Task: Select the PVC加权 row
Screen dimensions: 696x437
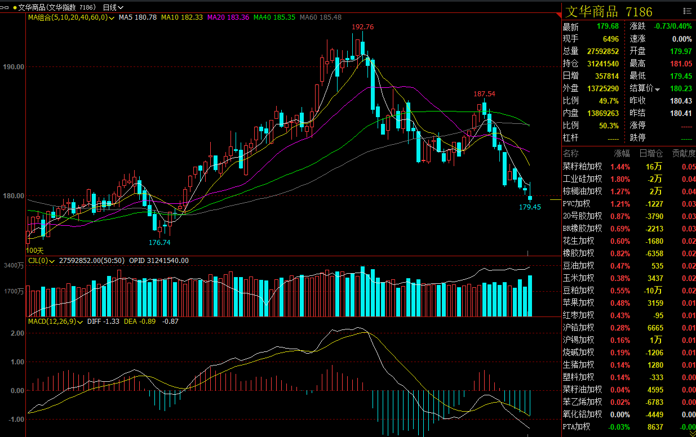Action: pyautogui.click(x=629, y=204)
